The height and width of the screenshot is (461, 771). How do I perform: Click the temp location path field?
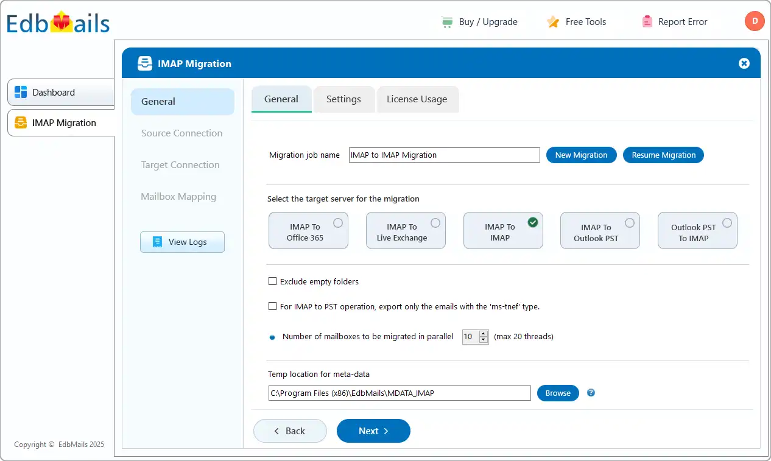(400, 393)
